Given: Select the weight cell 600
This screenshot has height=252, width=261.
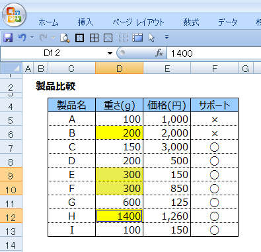Looking at the screenshot, I should click(x=120, y=202).
